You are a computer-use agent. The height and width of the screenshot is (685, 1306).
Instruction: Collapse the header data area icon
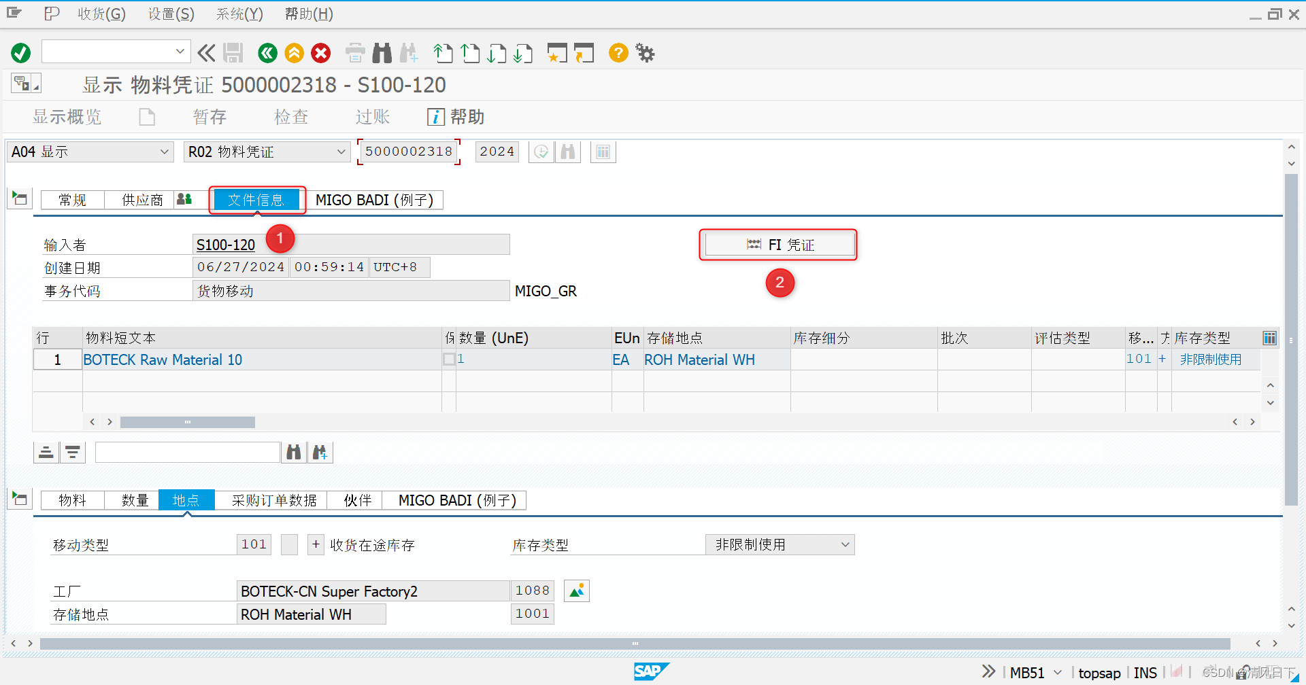(19, 198)
